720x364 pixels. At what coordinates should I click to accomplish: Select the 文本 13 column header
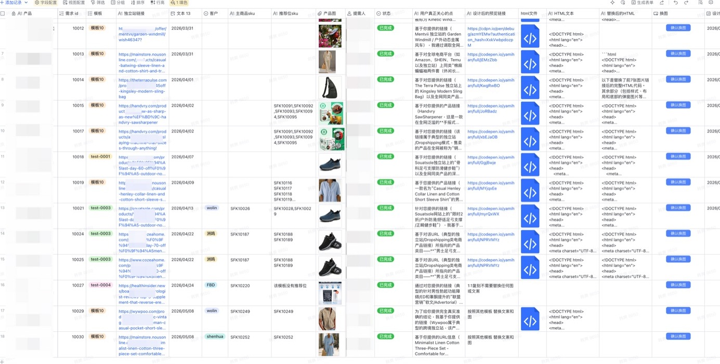pyautogui.click(x=185, y=14)
